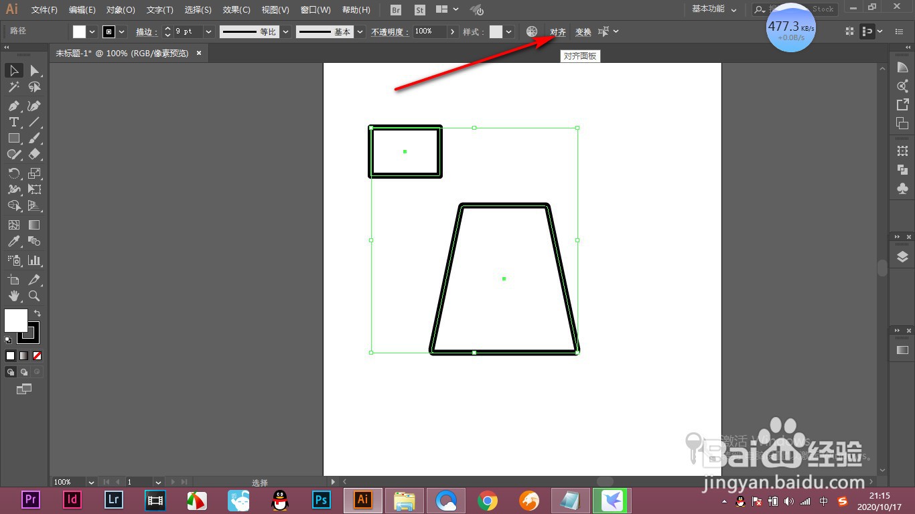915x514 pixels.
Task: Select the Scale tool
Action: 34,173
